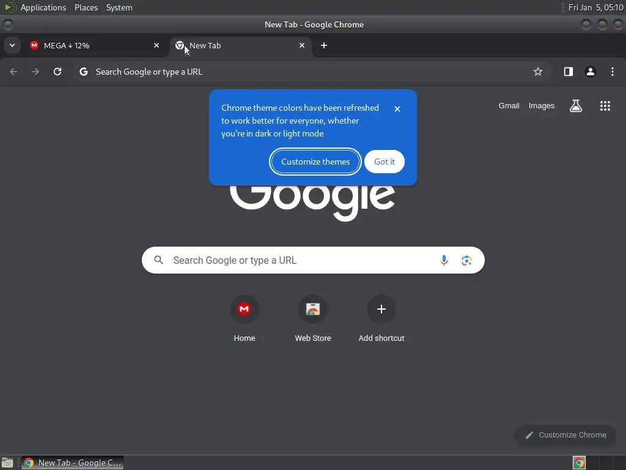Click the Google icon in address bar
This screenshot has width=626, height=470.
pyautogui.click(x=83, y=72)
